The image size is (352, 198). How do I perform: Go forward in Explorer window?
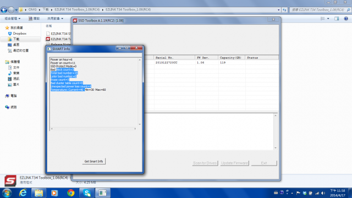[11, 10]
